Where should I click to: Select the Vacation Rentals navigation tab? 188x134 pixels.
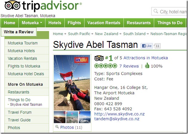pos(104,23)
